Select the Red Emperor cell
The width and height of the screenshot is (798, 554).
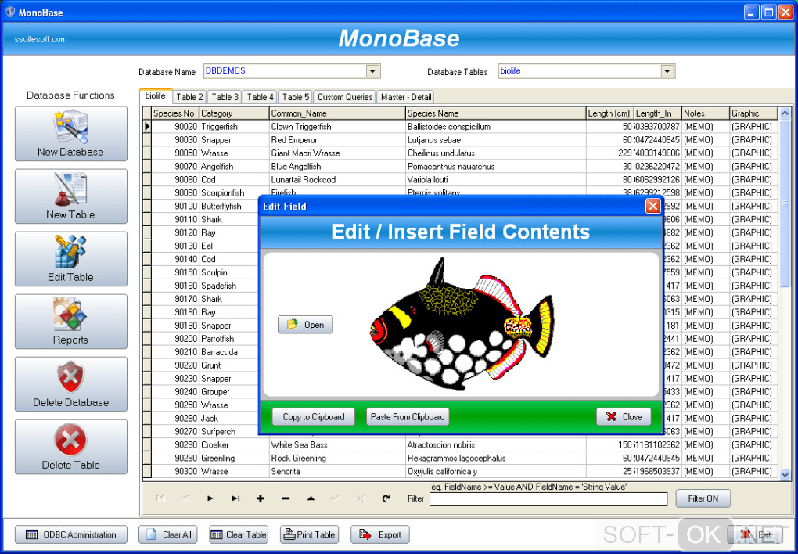tap(337, 140)
